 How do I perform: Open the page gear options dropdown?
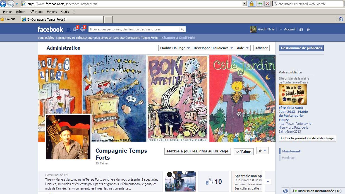click(x=262, y=151)
